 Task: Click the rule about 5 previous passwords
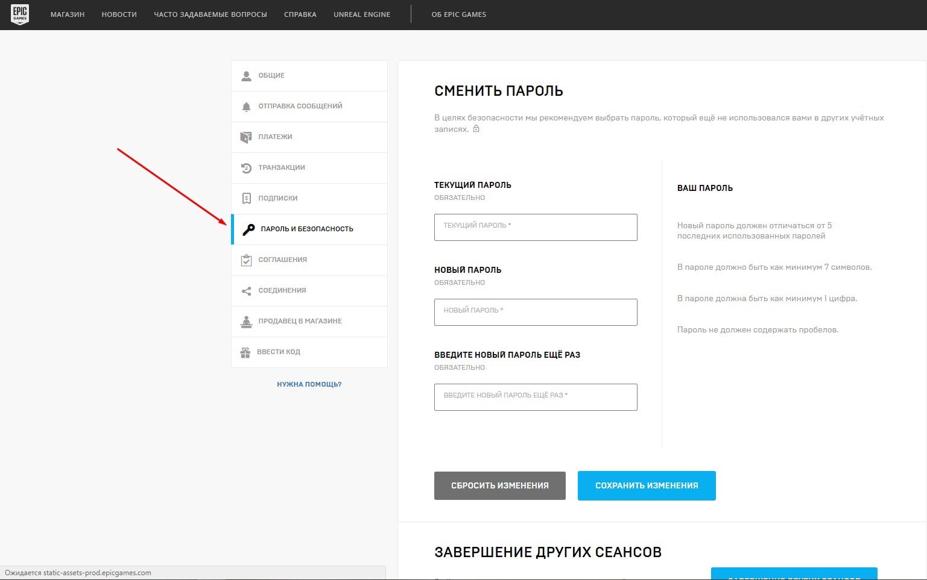click(x=755, y=231)
